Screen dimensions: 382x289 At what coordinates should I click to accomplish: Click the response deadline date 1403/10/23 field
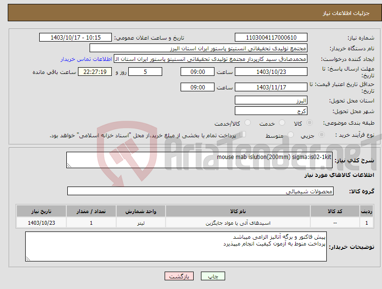coord(271,72)
